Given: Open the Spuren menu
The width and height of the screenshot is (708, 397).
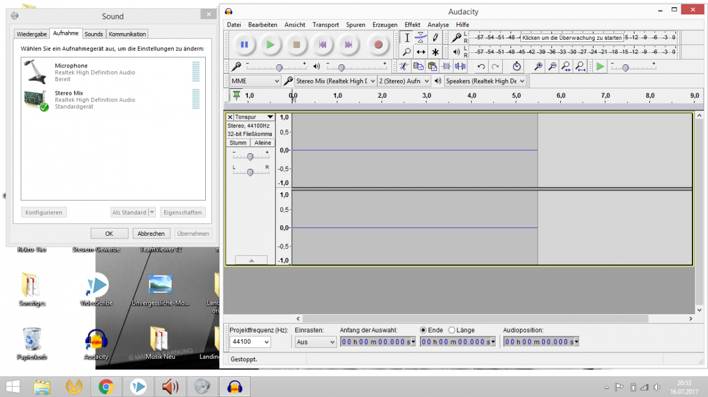Looking at the screenshot, I should pos(356,25).
